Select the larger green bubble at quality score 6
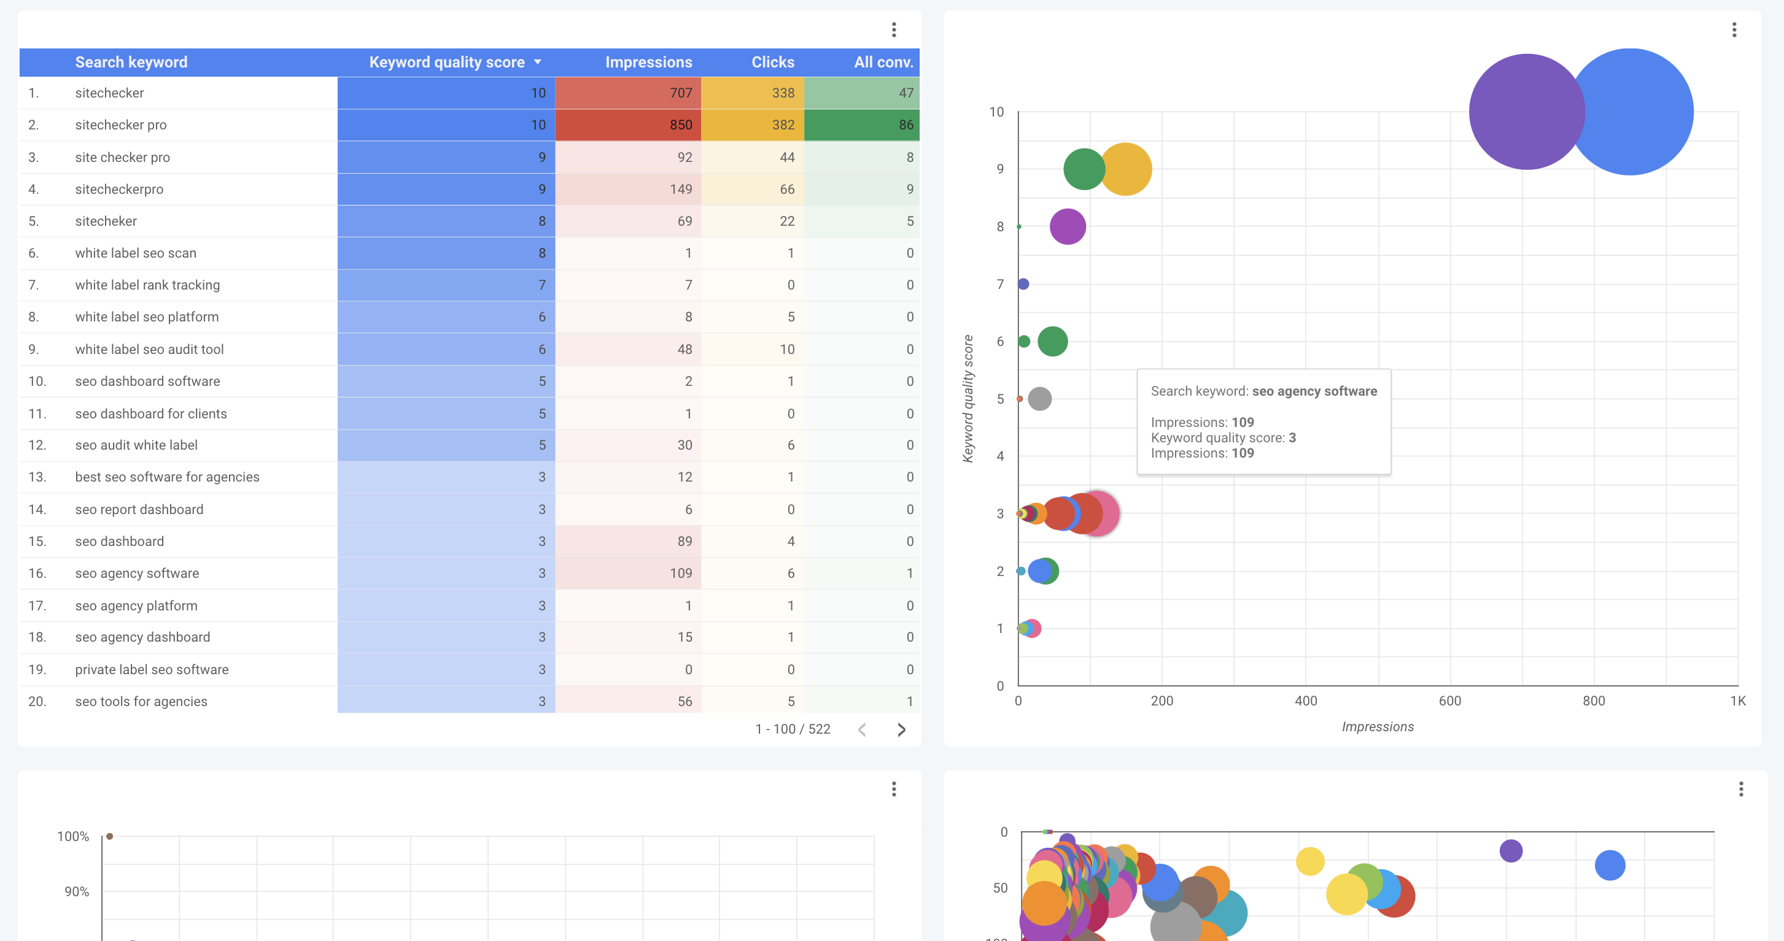This screenshot has width=1784, height=941. pos(1053,341)
